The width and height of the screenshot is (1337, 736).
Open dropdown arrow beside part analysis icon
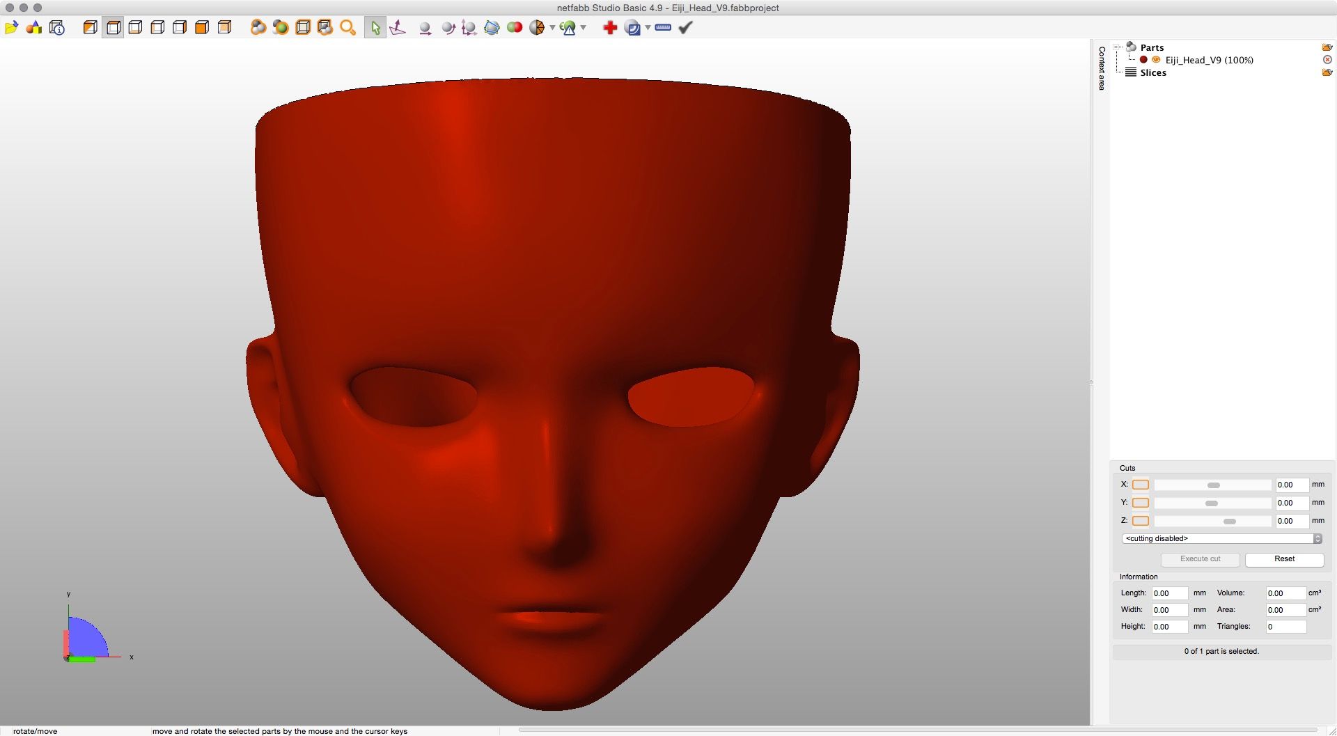584,28
